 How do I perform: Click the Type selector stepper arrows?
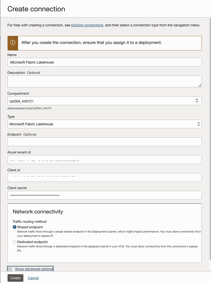point(198,124)
